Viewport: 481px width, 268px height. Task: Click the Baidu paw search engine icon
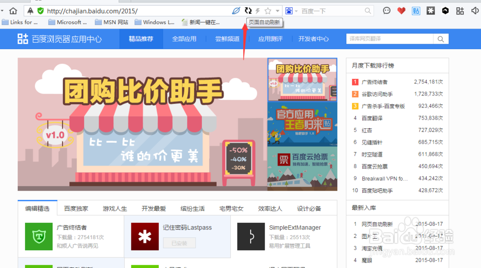289,11
